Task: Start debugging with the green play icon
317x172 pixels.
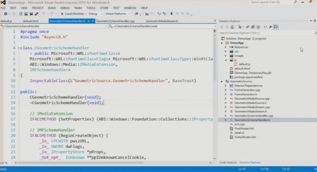Action: (62, 14)
